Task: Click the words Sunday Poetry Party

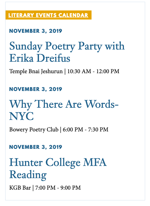Action: click(56, 46)
